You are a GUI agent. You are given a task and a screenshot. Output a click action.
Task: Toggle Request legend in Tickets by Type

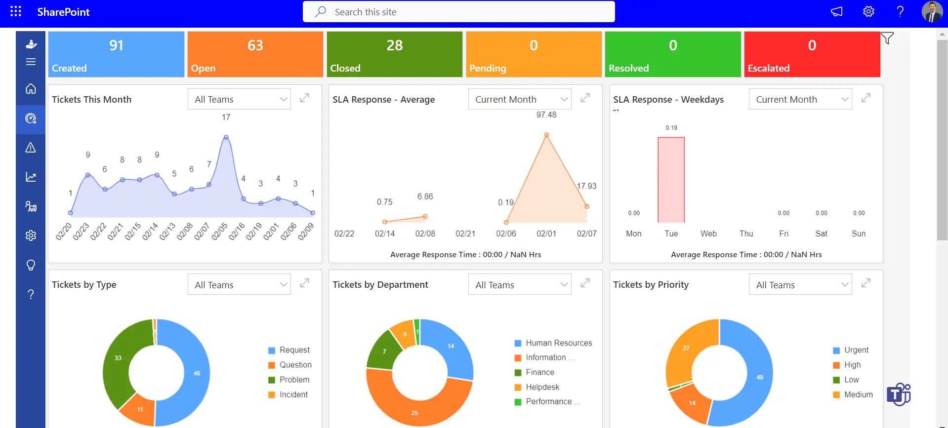(289, 350)
